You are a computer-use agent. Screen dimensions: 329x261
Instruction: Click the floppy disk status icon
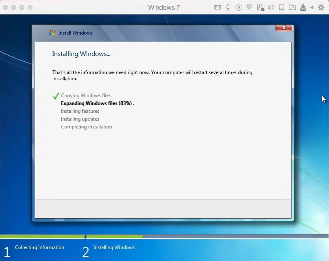(x=260, y=7)
